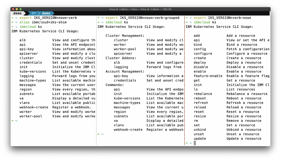281x160 pixels.
Task: Select the "Account Management:" group heading
Action: pos(125,72)
